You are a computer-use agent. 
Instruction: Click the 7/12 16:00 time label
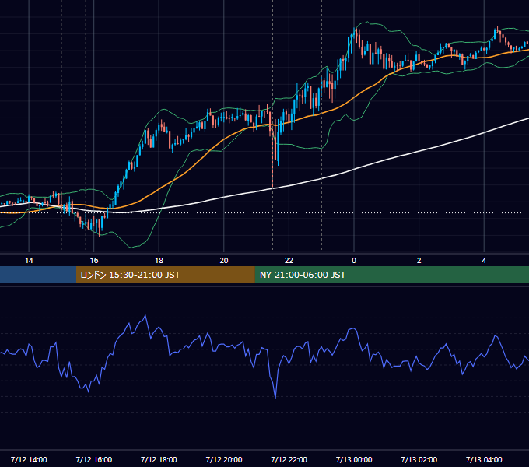(94, 459)
